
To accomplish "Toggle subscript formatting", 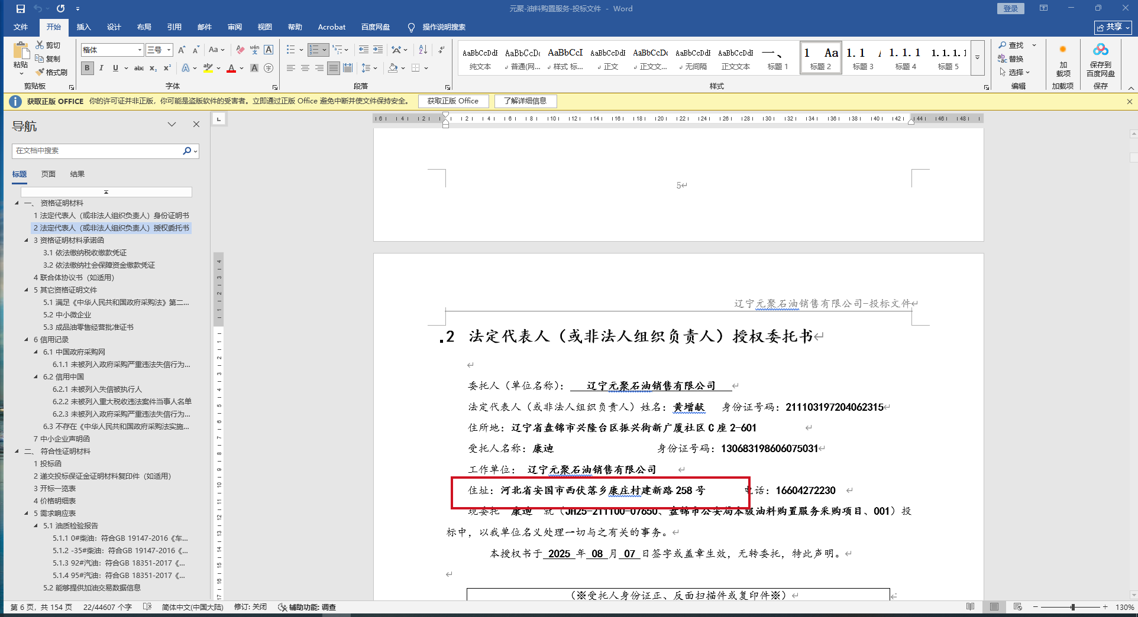I will coord(153,68).
